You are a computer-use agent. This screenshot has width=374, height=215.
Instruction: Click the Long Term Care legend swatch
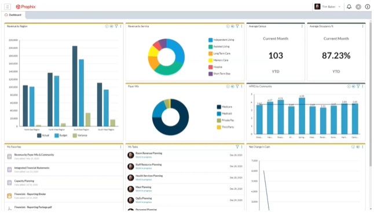tap(210, 54)
